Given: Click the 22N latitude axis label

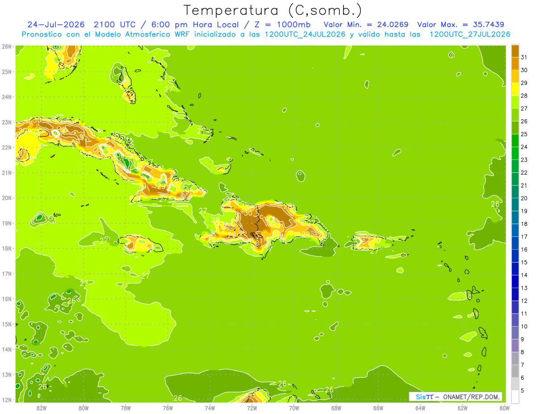Looking at the screenshot, I should point(6,147).
